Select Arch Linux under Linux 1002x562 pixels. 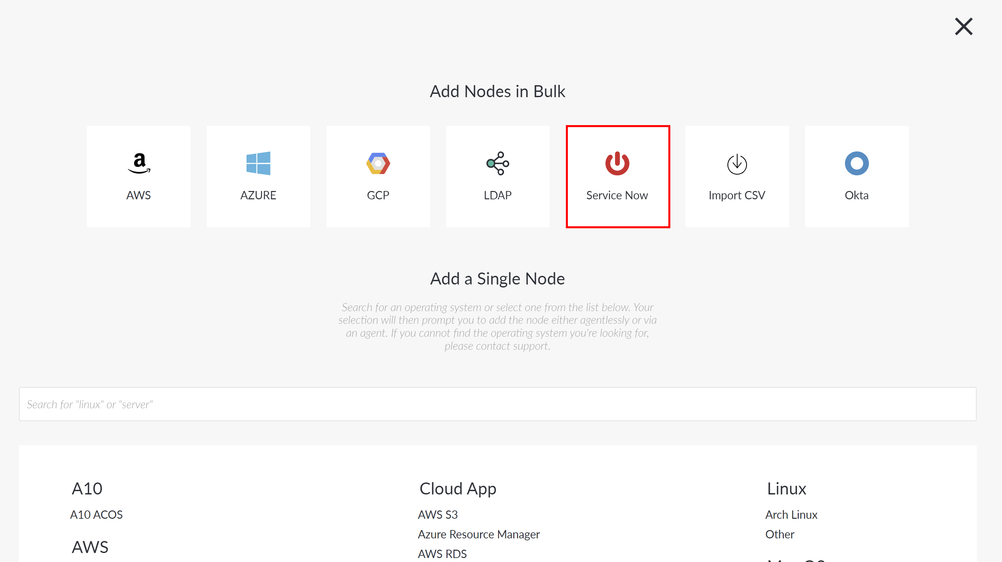791,514
